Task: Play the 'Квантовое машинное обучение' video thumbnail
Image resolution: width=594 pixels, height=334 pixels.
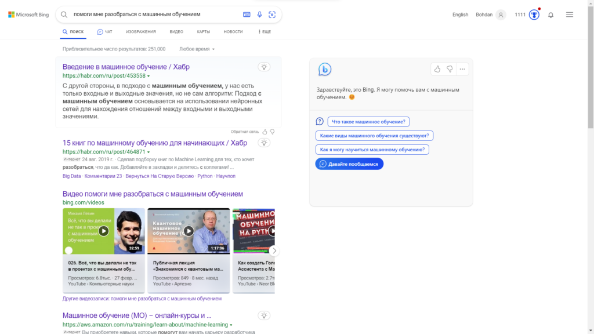Action: (188, 231)
